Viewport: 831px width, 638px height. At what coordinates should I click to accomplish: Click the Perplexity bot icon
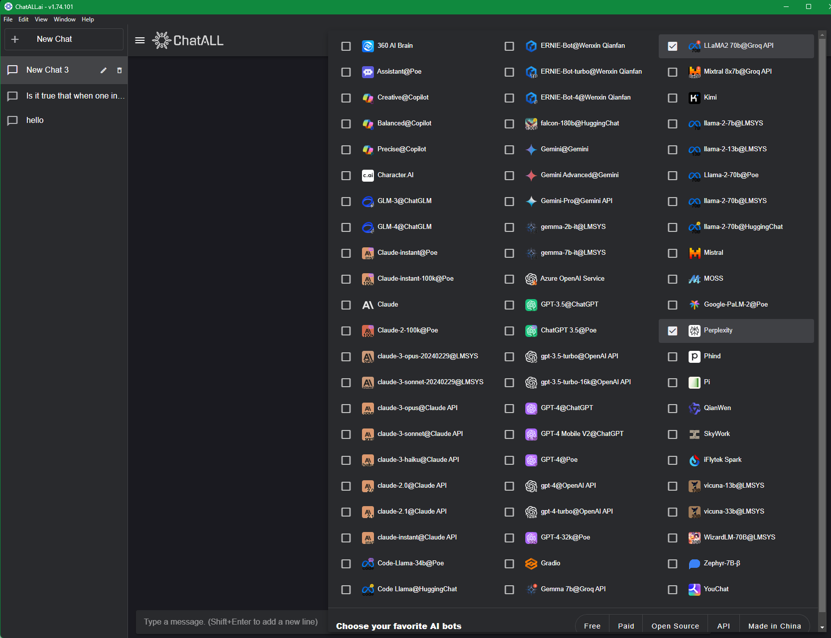click(694, 331)
